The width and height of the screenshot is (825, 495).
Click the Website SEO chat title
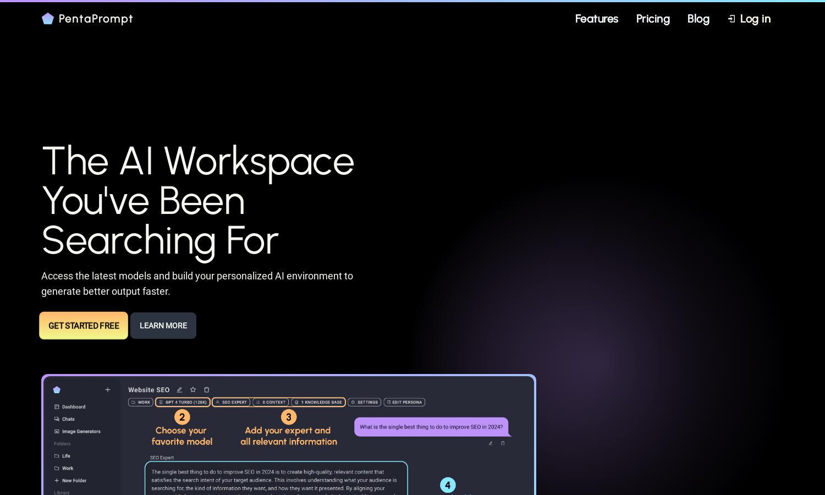(x=149, y=390)
